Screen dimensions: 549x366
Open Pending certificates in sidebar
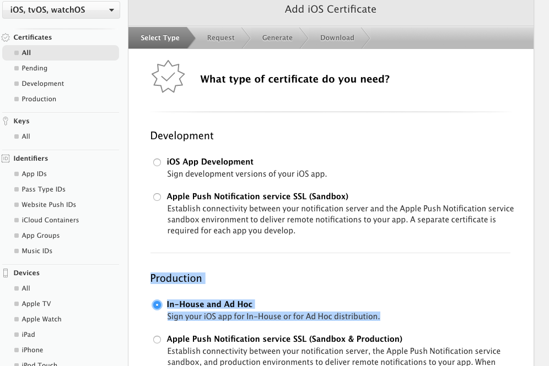pos(34,68)
